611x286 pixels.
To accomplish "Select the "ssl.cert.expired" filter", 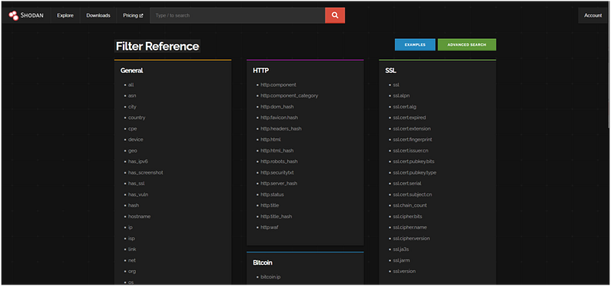I will (x=409, y=117).
